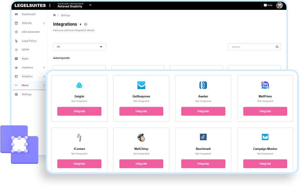This screenshot has width=302, height=188.
Task: Integrate the Aweber autoresponder
Action: (x=203, y=112)
